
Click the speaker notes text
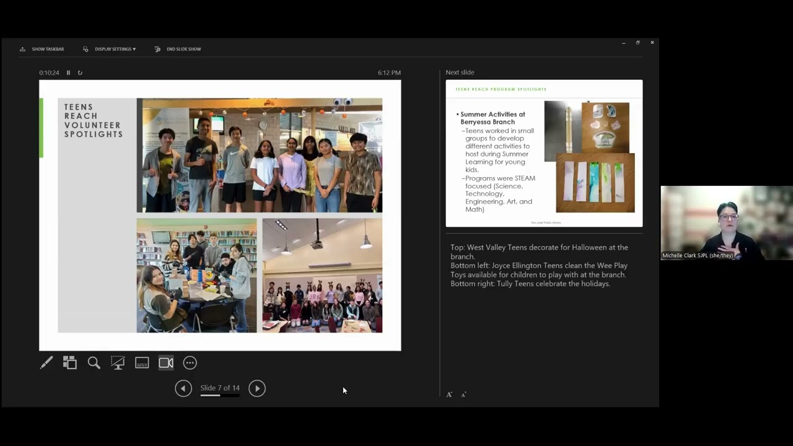[539, 265]
